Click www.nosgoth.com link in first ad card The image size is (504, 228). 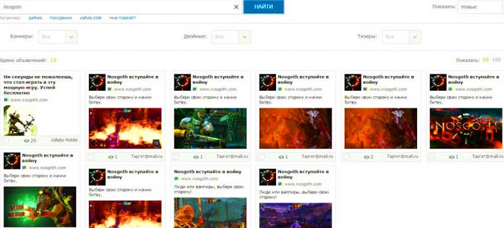[29, 100]
